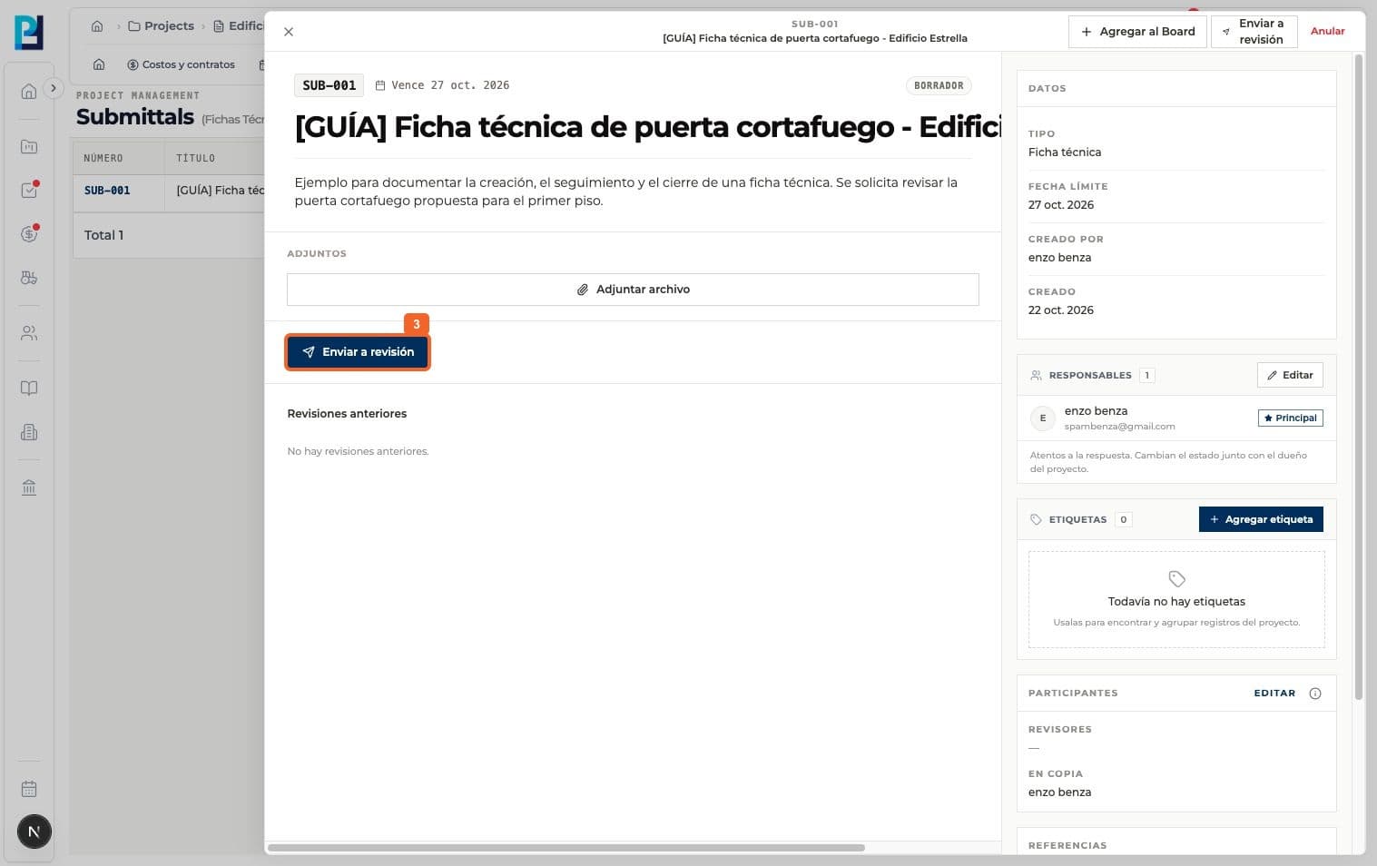
Task: Click the vertical scrollbar on the right edge
Action: [1359, 377]
